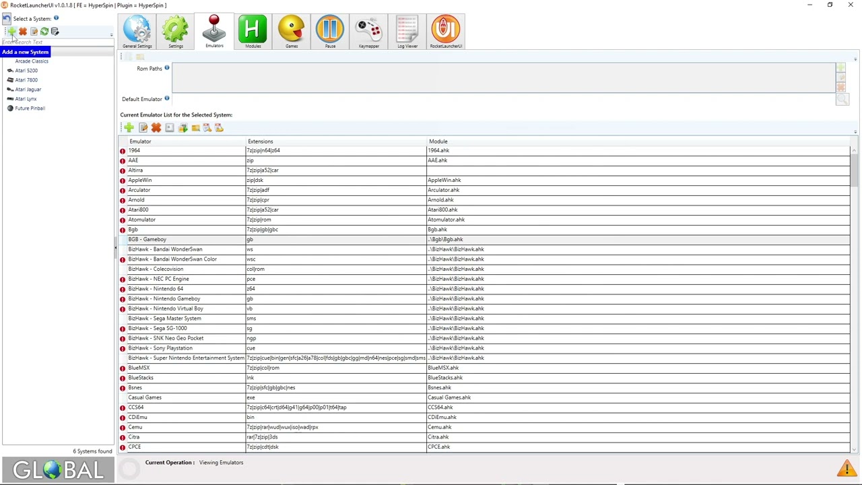Expand the emulator toolbar overflow arrow
The height and width of the screenshot is (485, 862).
855,131
